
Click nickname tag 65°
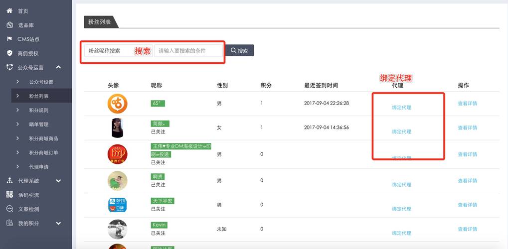pyautogui.click(x=158, y=103)
